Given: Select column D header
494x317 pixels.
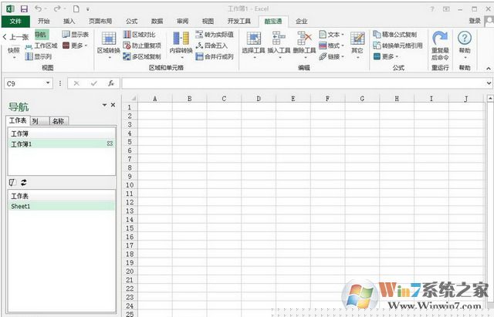Looking at the screenshot, I should (x=259, y=99).
